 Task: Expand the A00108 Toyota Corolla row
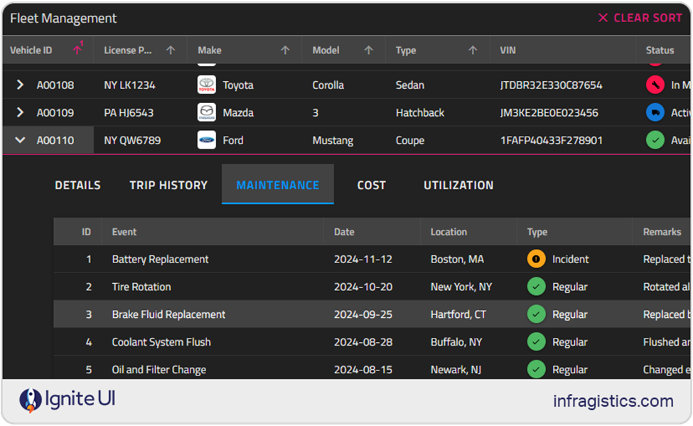pos(19,85)
